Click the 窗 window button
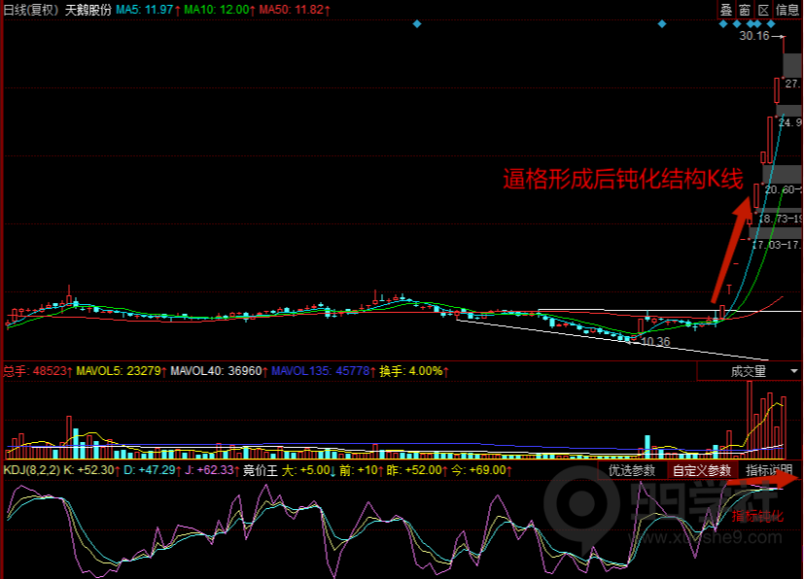 (x=744, y=10)
